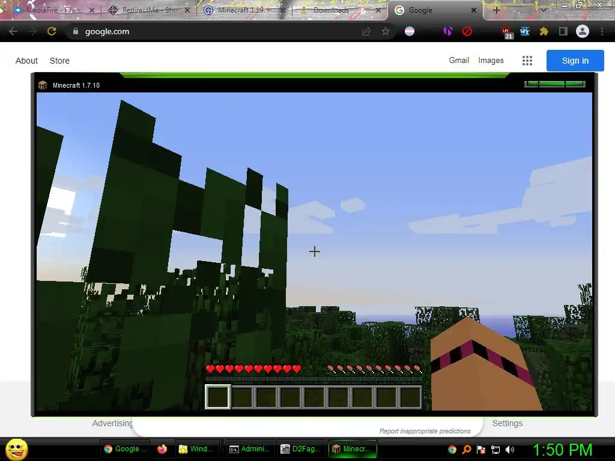
Task: Open Chrome's three-dot menu
Action: [602, 31]
